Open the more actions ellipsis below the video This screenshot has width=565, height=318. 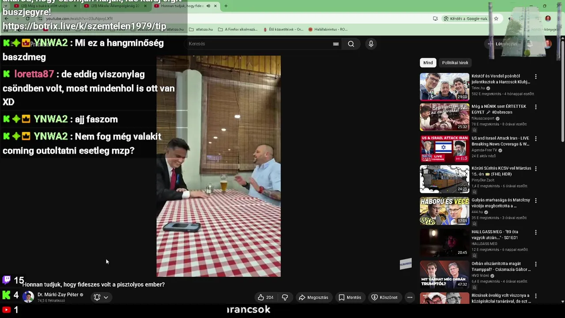[410, 297]
